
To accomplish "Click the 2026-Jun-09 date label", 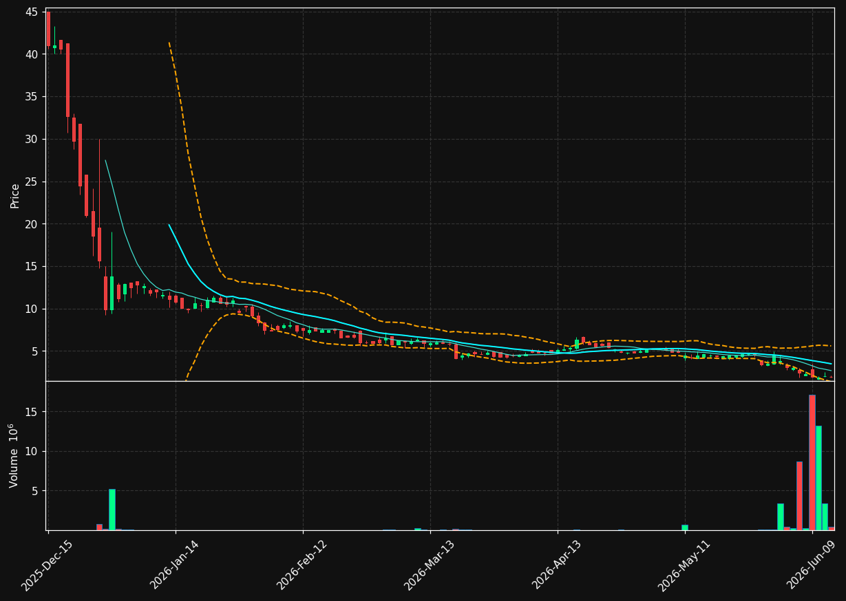I will click(x=811, y=565).
